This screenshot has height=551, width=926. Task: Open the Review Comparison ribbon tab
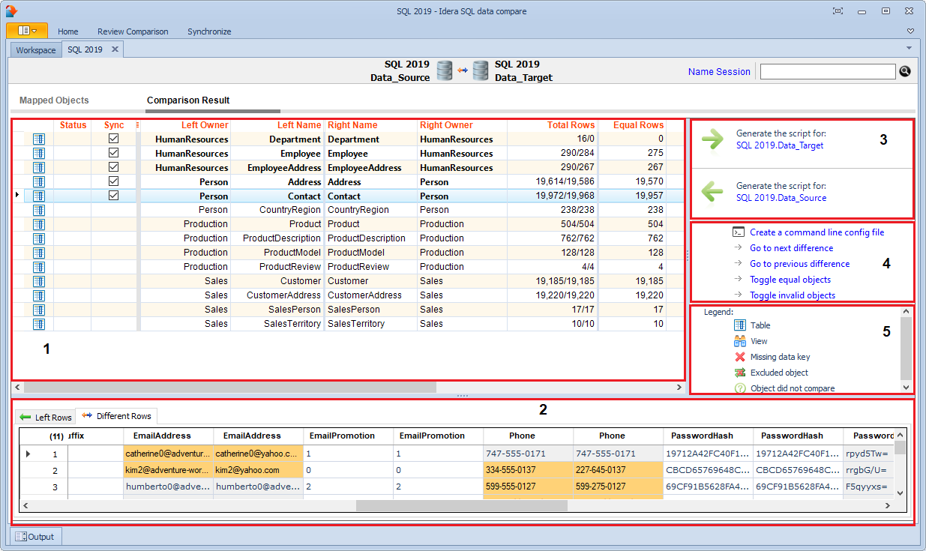[133, 31]
